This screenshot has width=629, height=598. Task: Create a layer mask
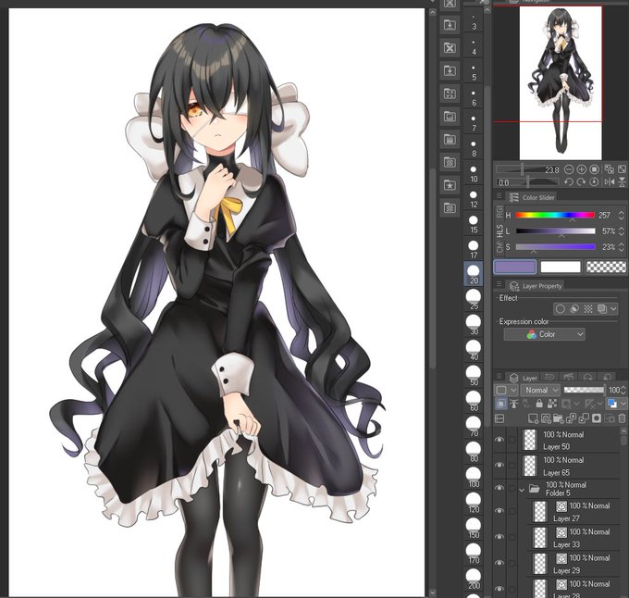pyautogui.click(x=597, y=418)
